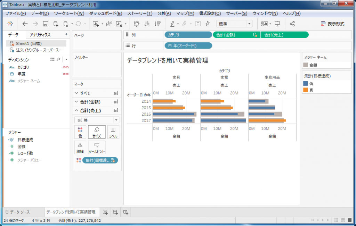Click the Sort ascending toolbar icon
356x226 pixels.
147,24
